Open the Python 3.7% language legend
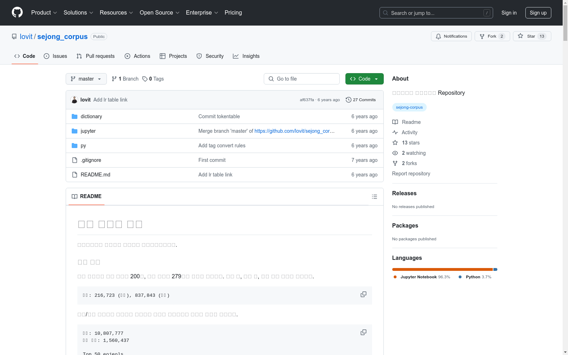The height and width of the screenshot is (355, 568). [475, 277]
